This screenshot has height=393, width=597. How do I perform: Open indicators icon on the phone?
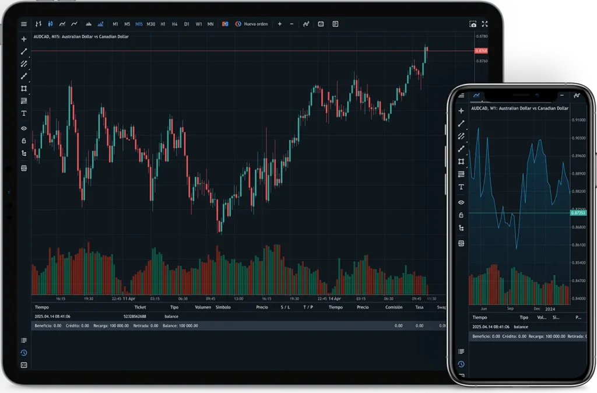(x=577, y=96)
